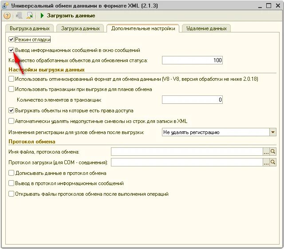This screenshot has width=284, height=249.
Task: Click label Изменения регистрации для узлов обмена
Action: pyautogui.click(x=76, y=132)
